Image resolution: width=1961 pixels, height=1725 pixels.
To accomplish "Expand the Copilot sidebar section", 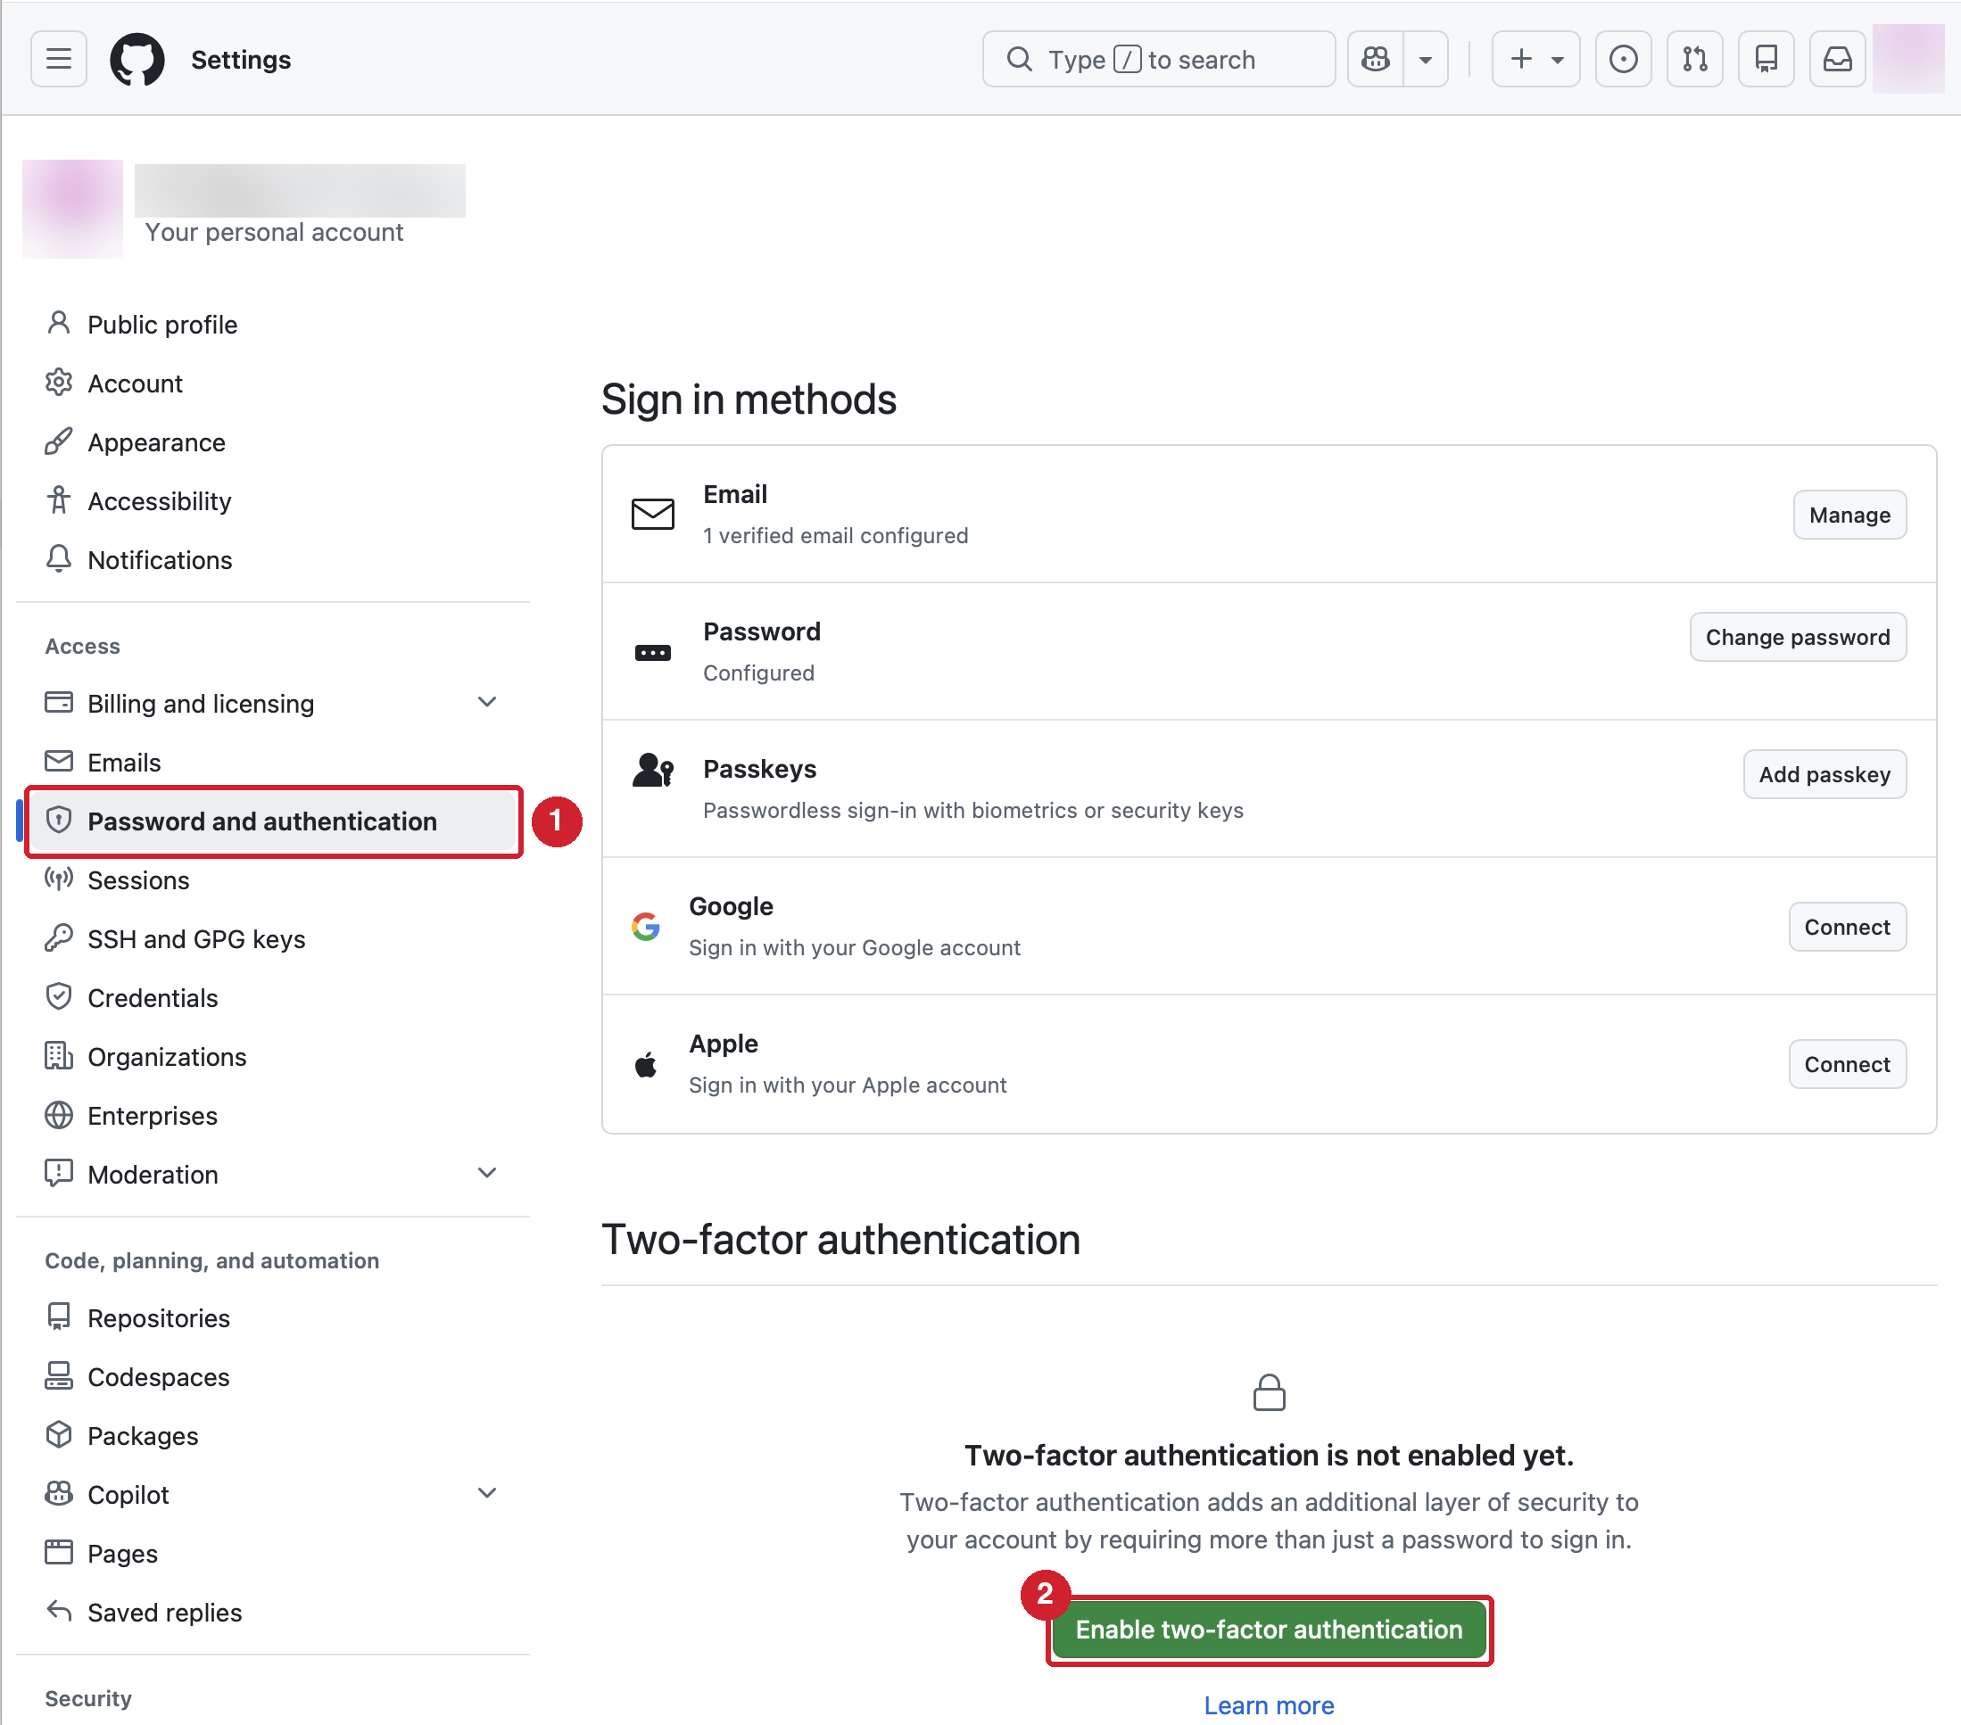I will pyautogui.click(x=273, y=1494).
